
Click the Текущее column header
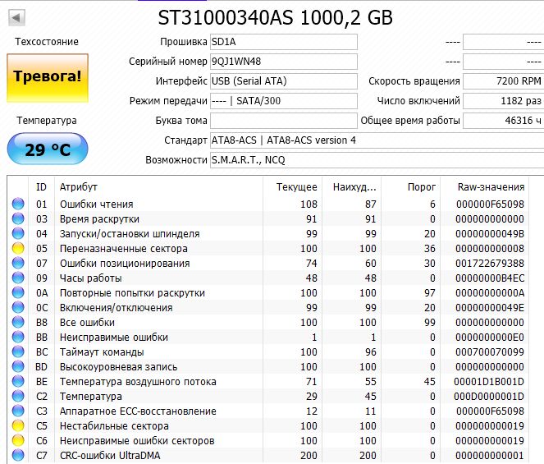tap(296, 187)
